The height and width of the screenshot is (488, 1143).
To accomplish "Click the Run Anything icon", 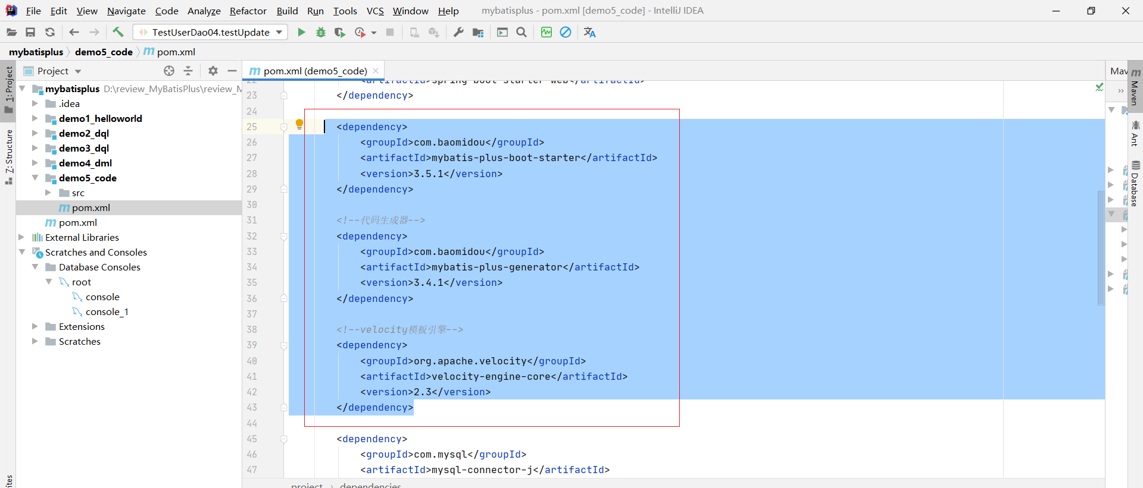I will click(x=502, y=32).
